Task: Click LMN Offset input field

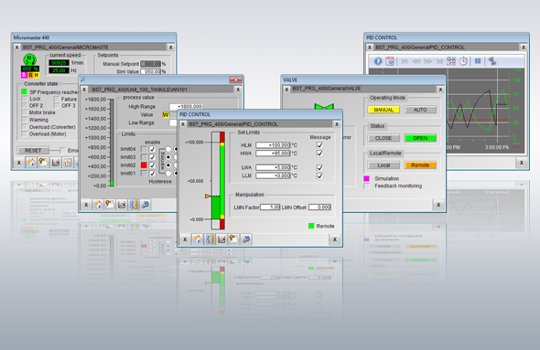Action: (x=320, y=207)
